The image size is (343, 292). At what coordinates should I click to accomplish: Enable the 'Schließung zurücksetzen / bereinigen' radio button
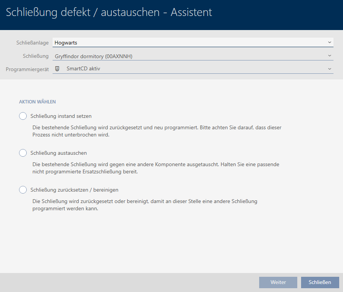pyautogui.click(x=23, y=190)
